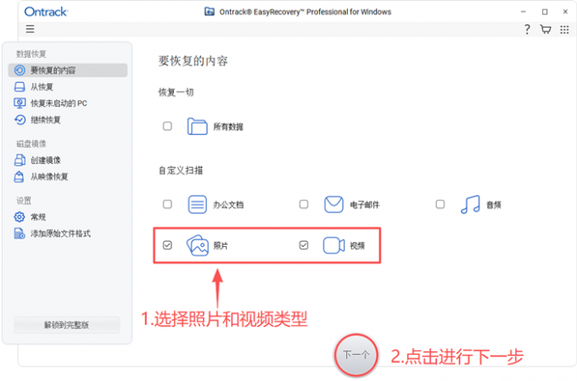
Task: Click the EasyRecovery title bar app icon
Action: 210,11
